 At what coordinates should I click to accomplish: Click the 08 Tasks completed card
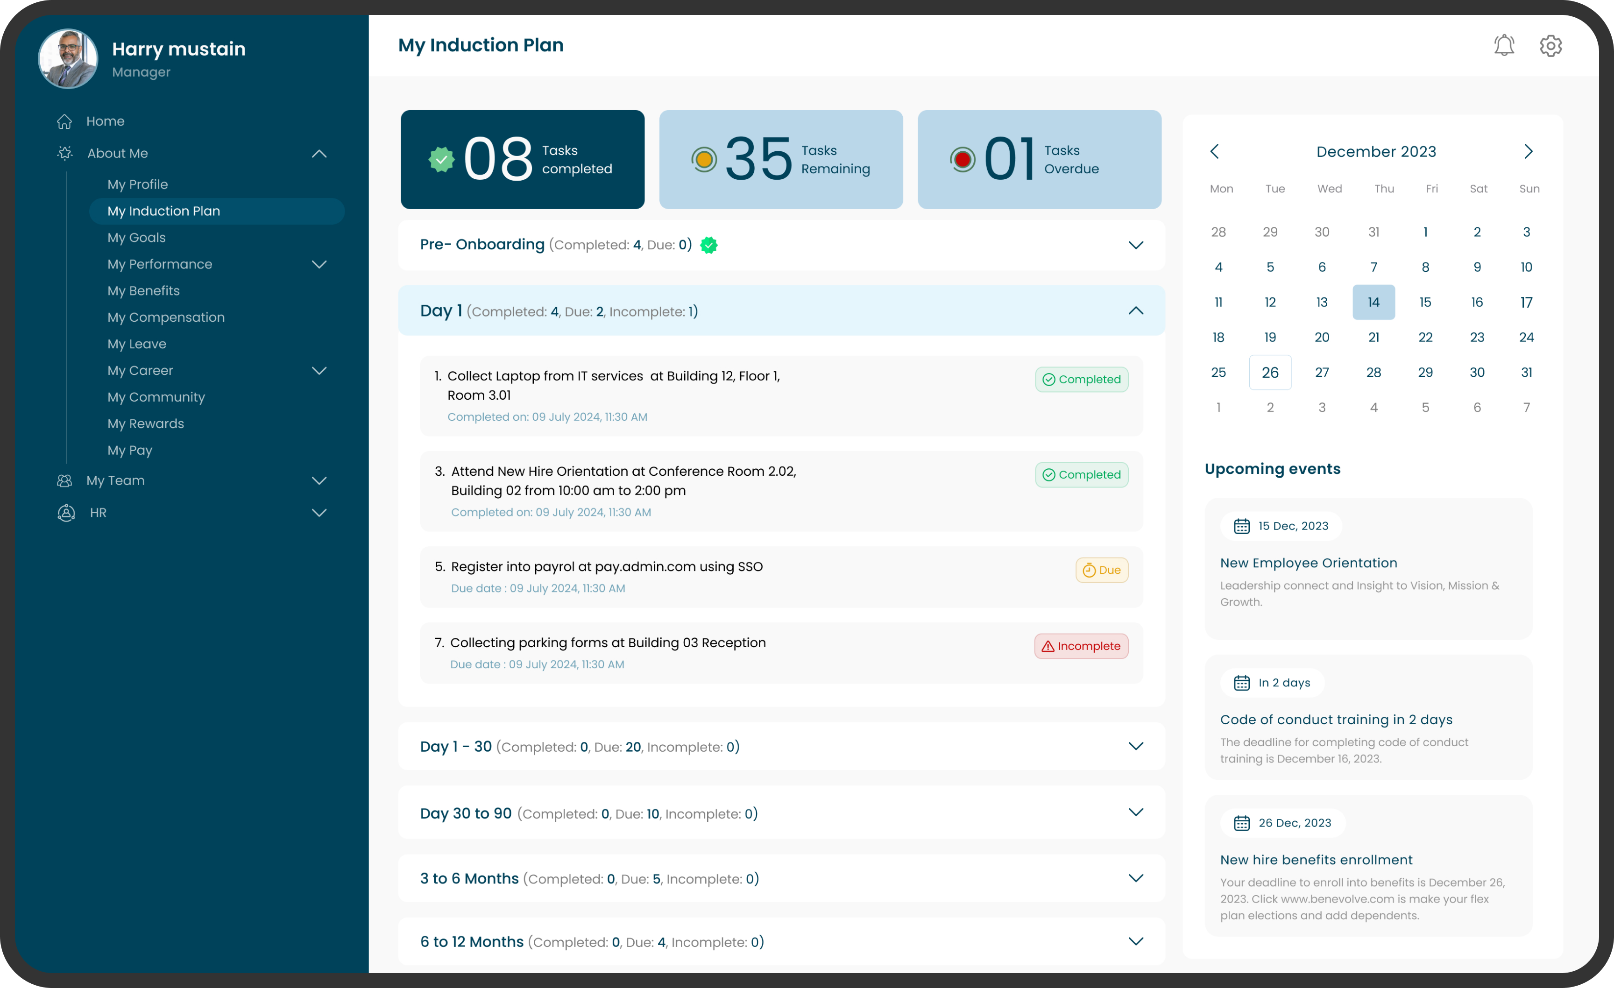523,159
